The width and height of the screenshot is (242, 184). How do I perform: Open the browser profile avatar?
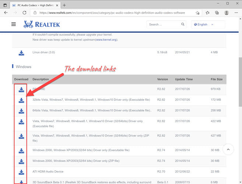pyautogui.click(x=227, y=13)
